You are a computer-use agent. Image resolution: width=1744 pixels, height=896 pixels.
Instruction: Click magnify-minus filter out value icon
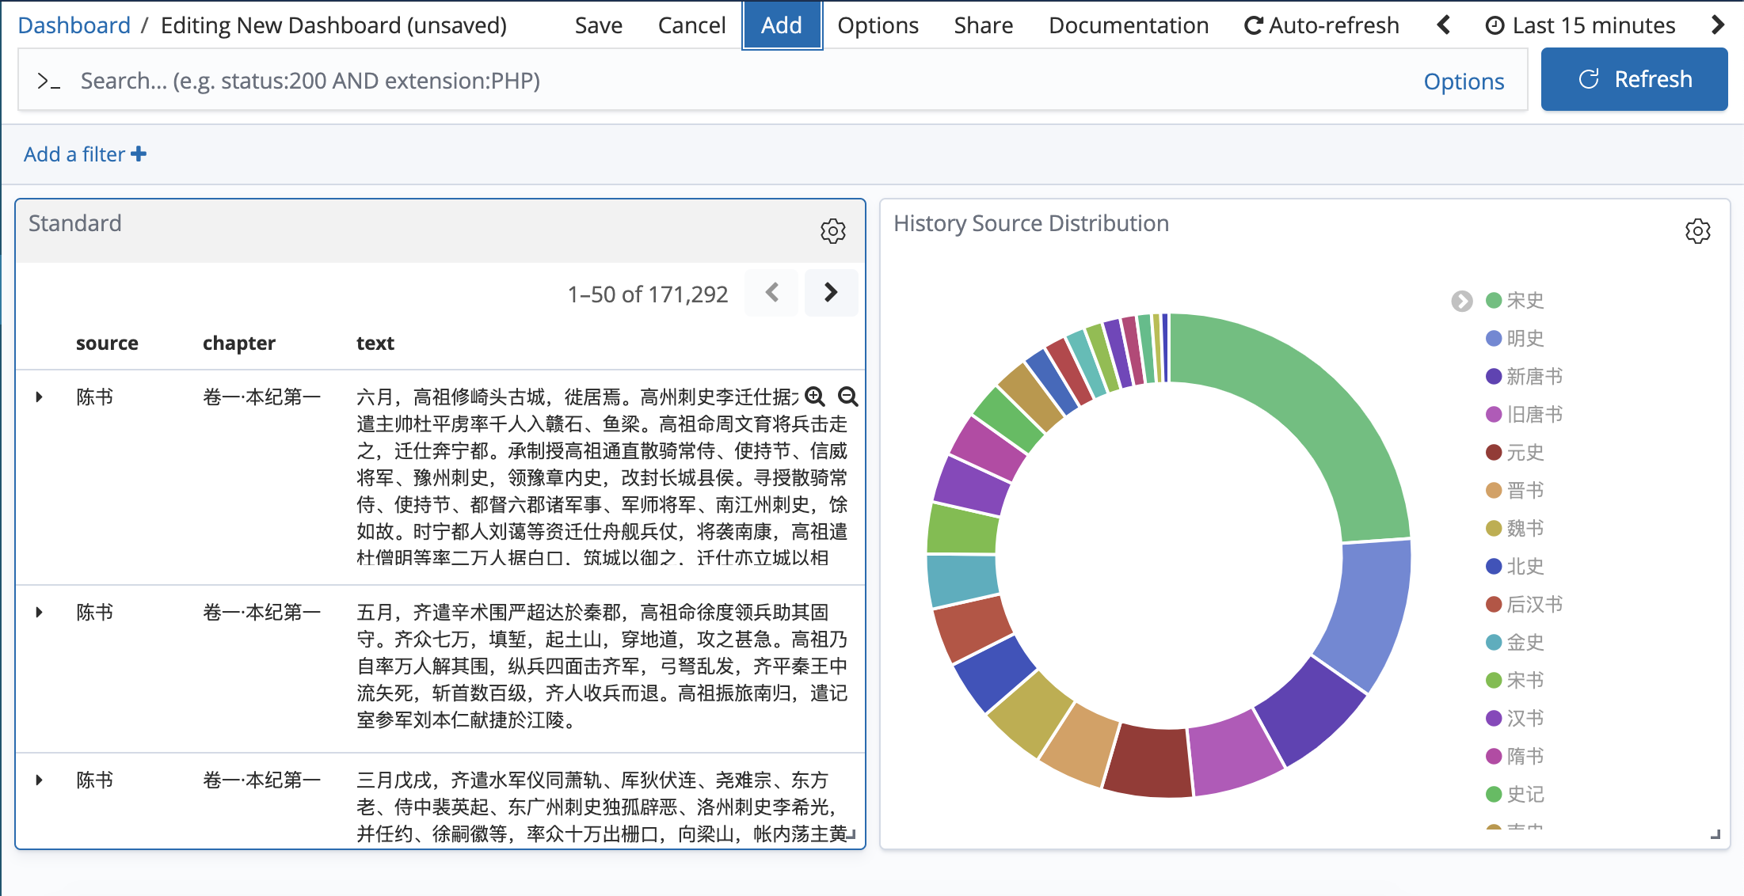[x=847, y=397]
